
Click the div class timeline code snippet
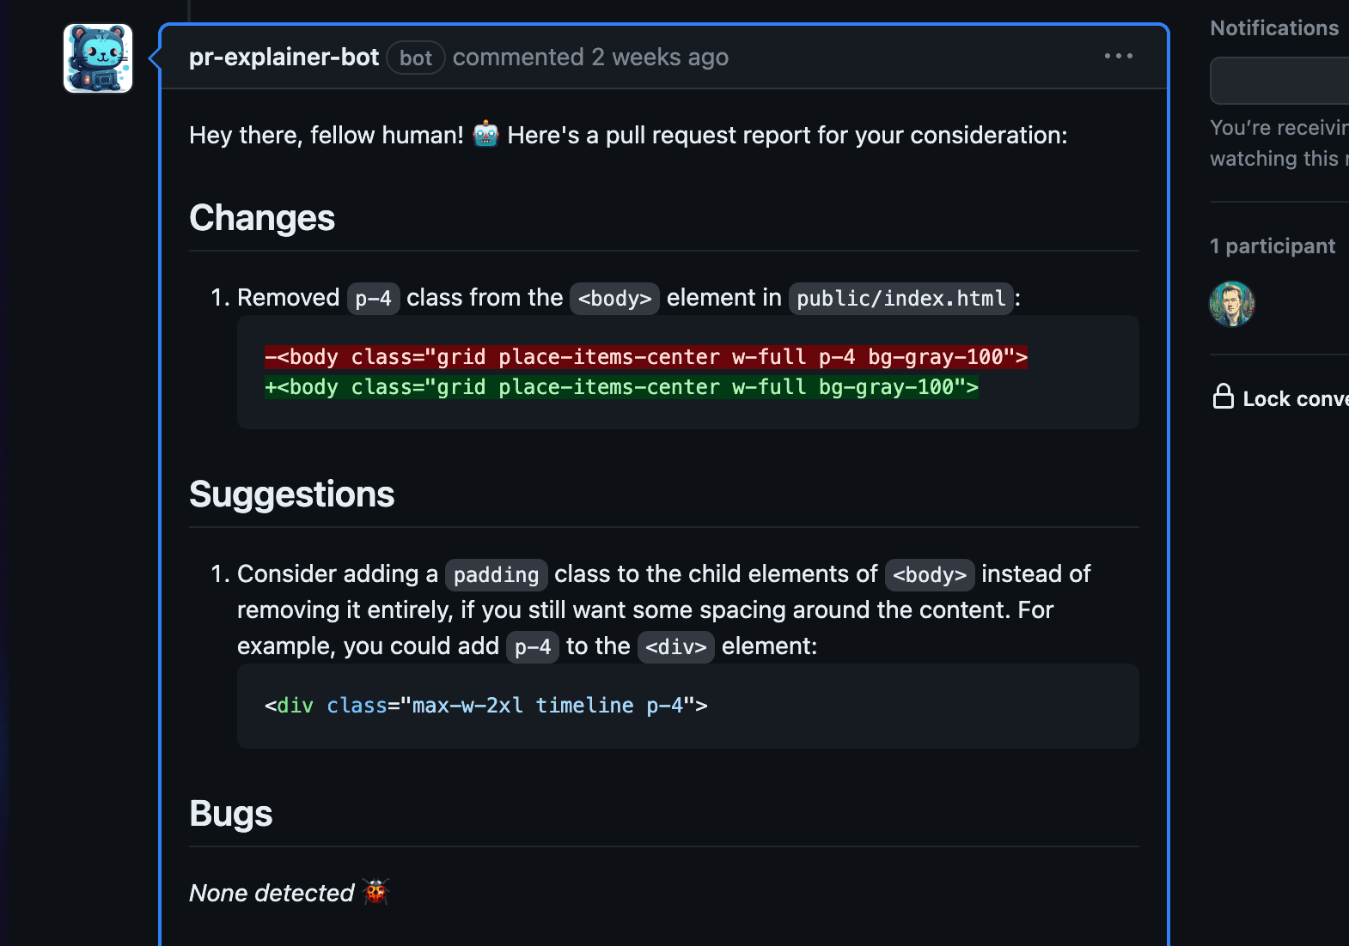point(485,706)
